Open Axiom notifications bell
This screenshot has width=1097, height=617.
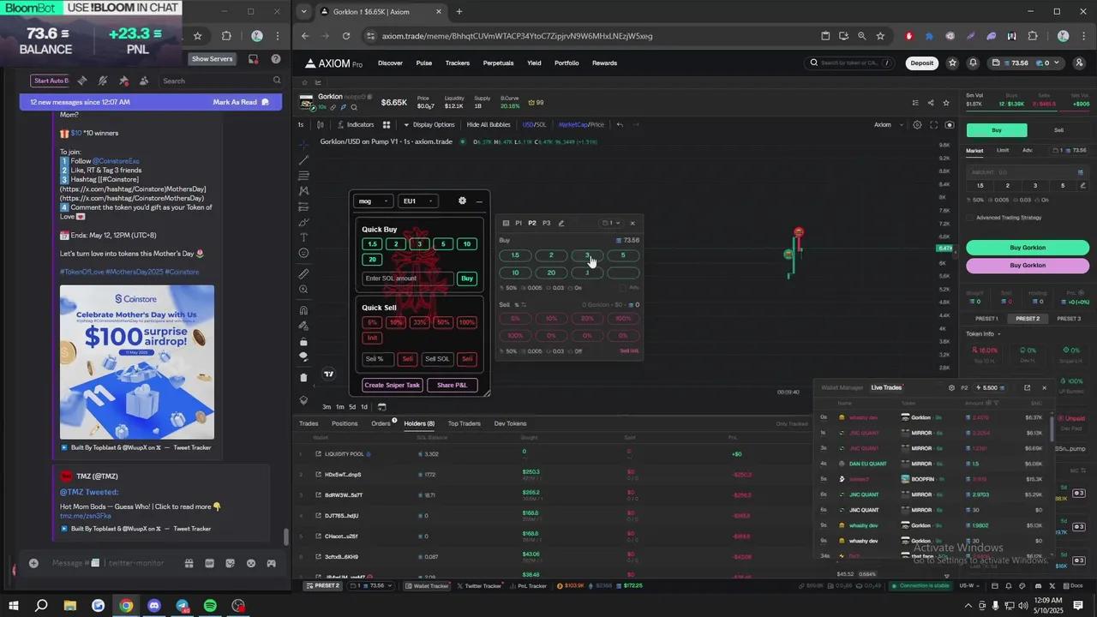[973, 63]
